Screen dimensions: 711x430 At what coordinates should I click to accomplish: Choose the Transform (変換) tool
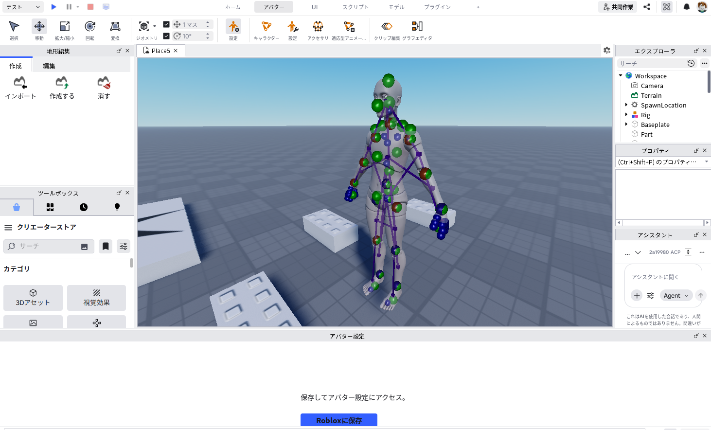pyautogui.click(x=115, y=30)
